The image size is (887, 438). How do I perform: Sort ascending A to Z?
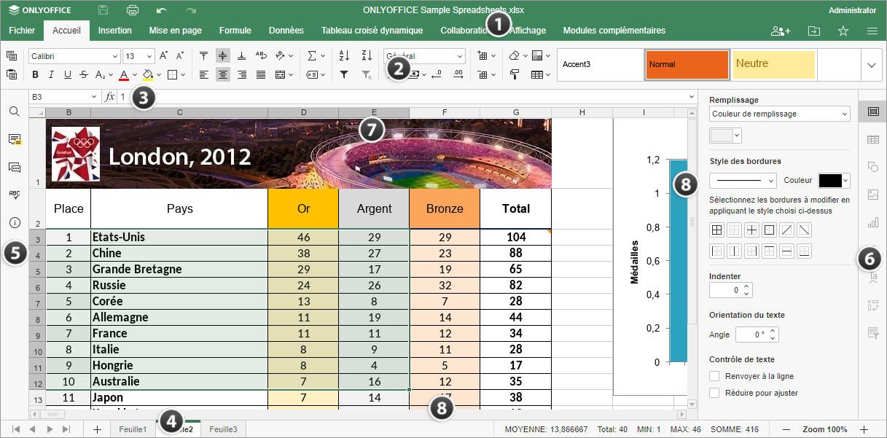[x=345, y=56]
